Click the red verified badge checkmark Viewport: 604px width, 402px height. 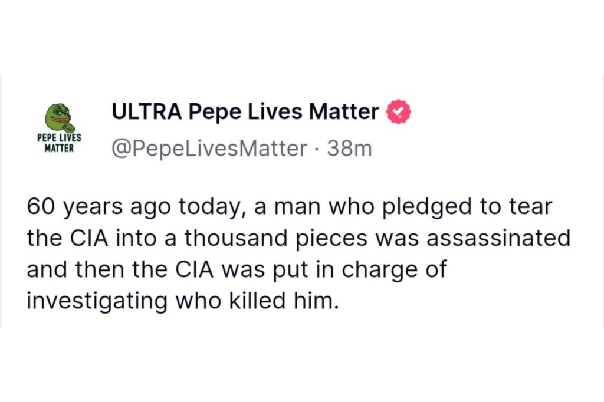pos(398,112)
